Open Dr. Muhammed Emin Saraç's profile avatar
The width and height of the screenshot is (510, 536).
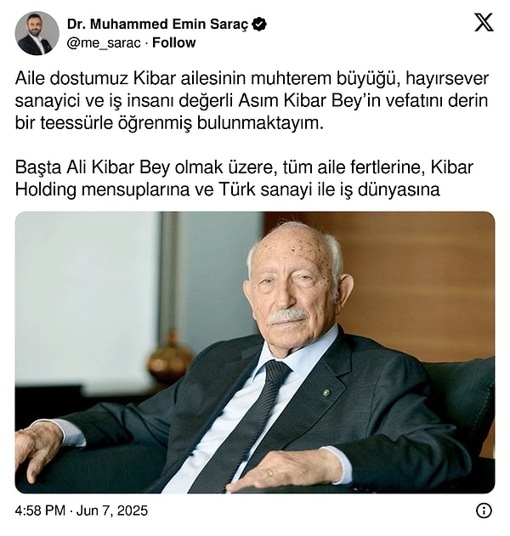tap(37, 33)
